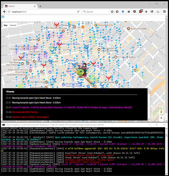Click the Hotel Rex map marker
Viewport: 169px width, 176px height.
click(39, 40)
